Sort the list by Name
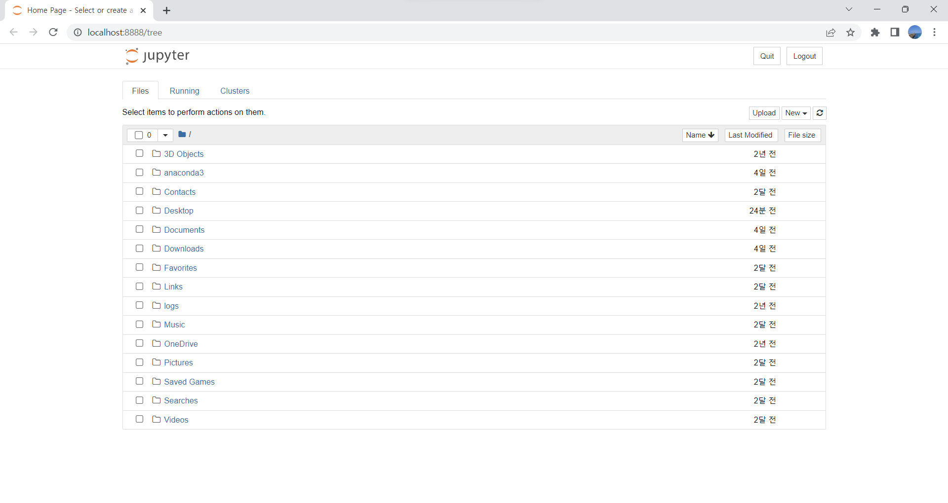The width and height of the screenshot is (948, 503). pos(700,135)
